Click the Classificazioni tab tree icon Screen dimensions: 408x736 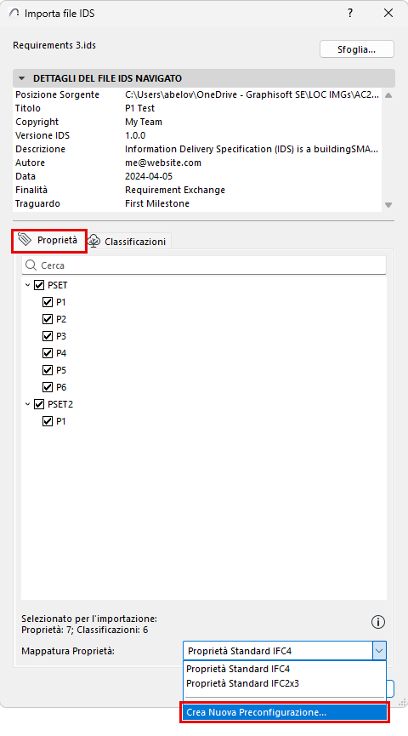94,242
